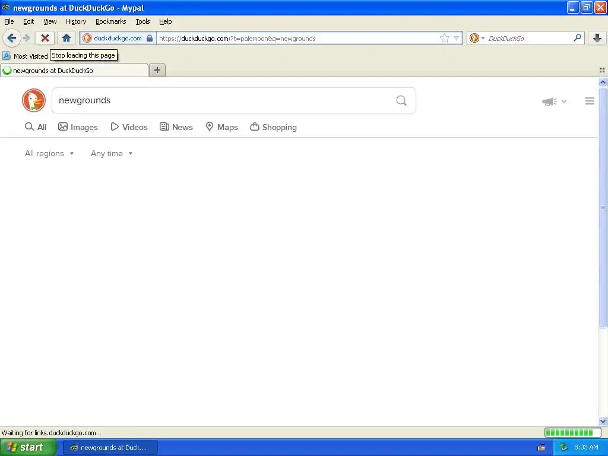The height and width of the screenshot is (456, 608).
Task: Switch to News results
Action: pyautogui.click(x=176, y=127)
